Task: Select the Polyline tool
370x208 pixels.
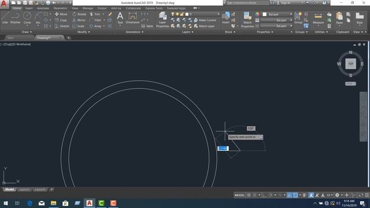Action: 15,18
